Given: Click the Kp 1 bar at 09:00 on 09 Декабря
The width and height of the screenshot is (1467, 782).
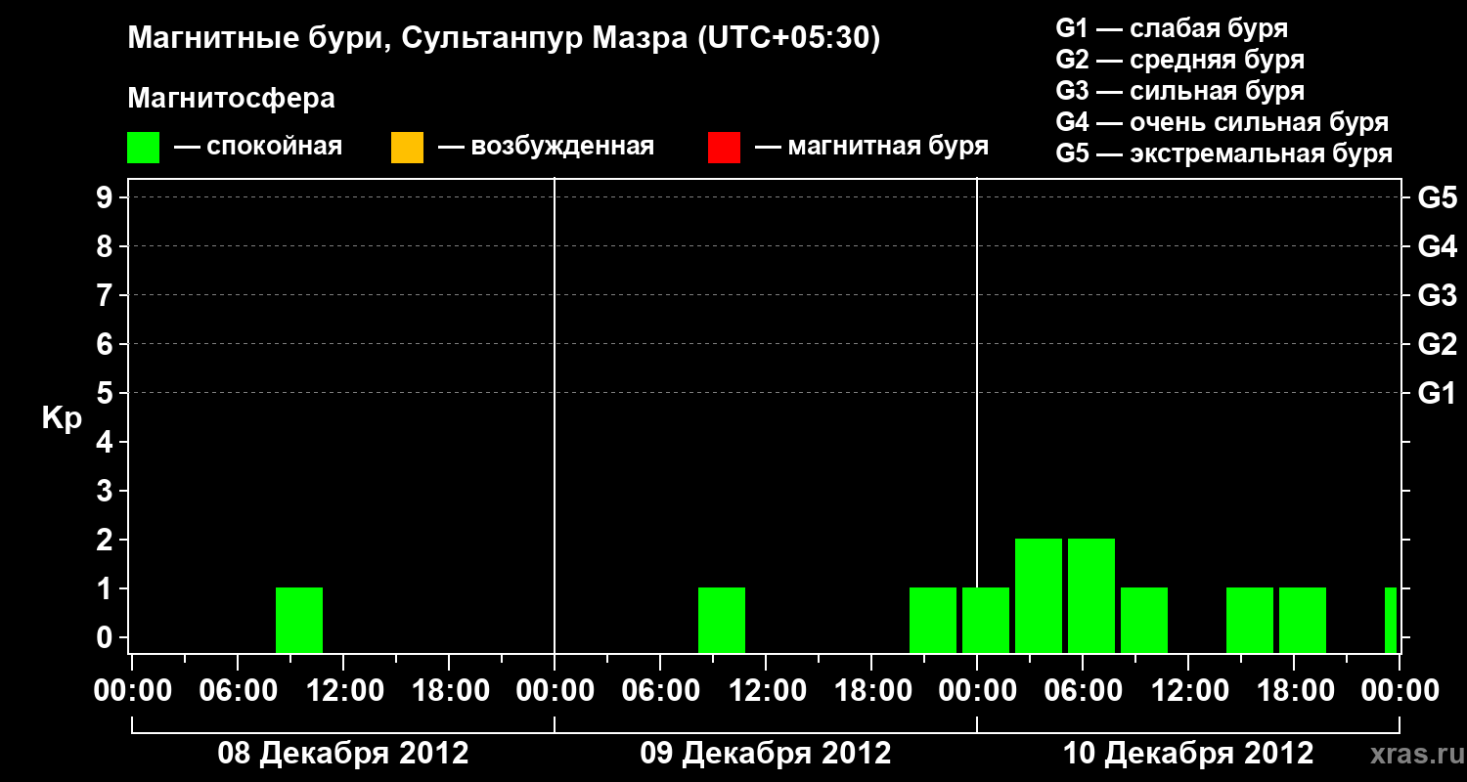Looking at the screenshot, I should [x=722, y=620].
